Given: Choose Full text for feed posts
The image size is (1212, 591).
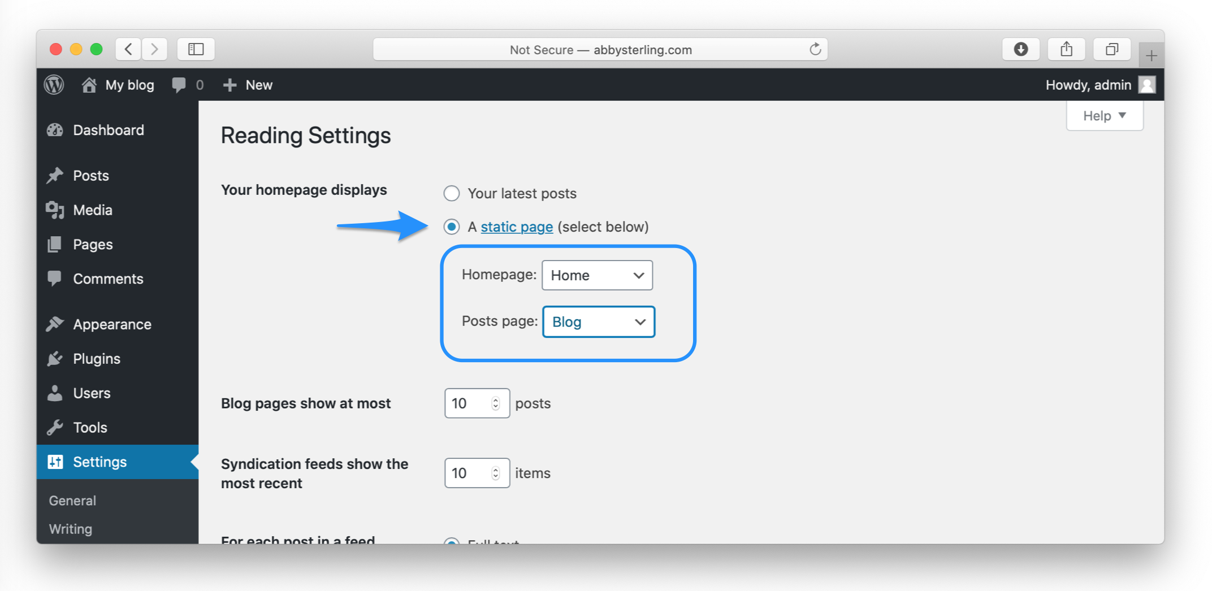Looking at the screenshot, I should [x=451, y=543].
